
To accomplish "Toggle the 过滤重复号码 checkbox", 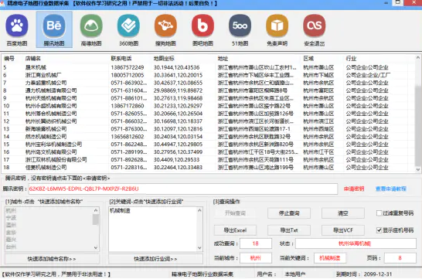I will [379, 213].
